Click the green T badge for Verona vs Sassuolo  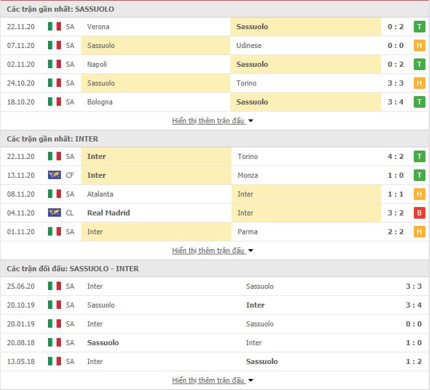[420, 27]
